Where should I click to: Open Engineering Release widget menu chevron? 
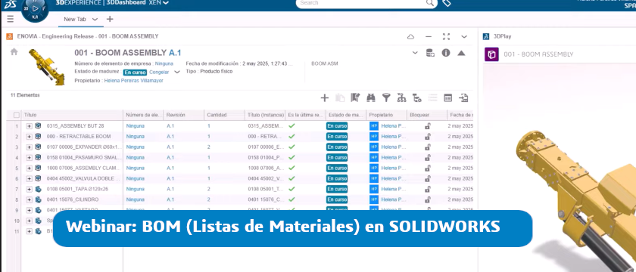(464, 36)
